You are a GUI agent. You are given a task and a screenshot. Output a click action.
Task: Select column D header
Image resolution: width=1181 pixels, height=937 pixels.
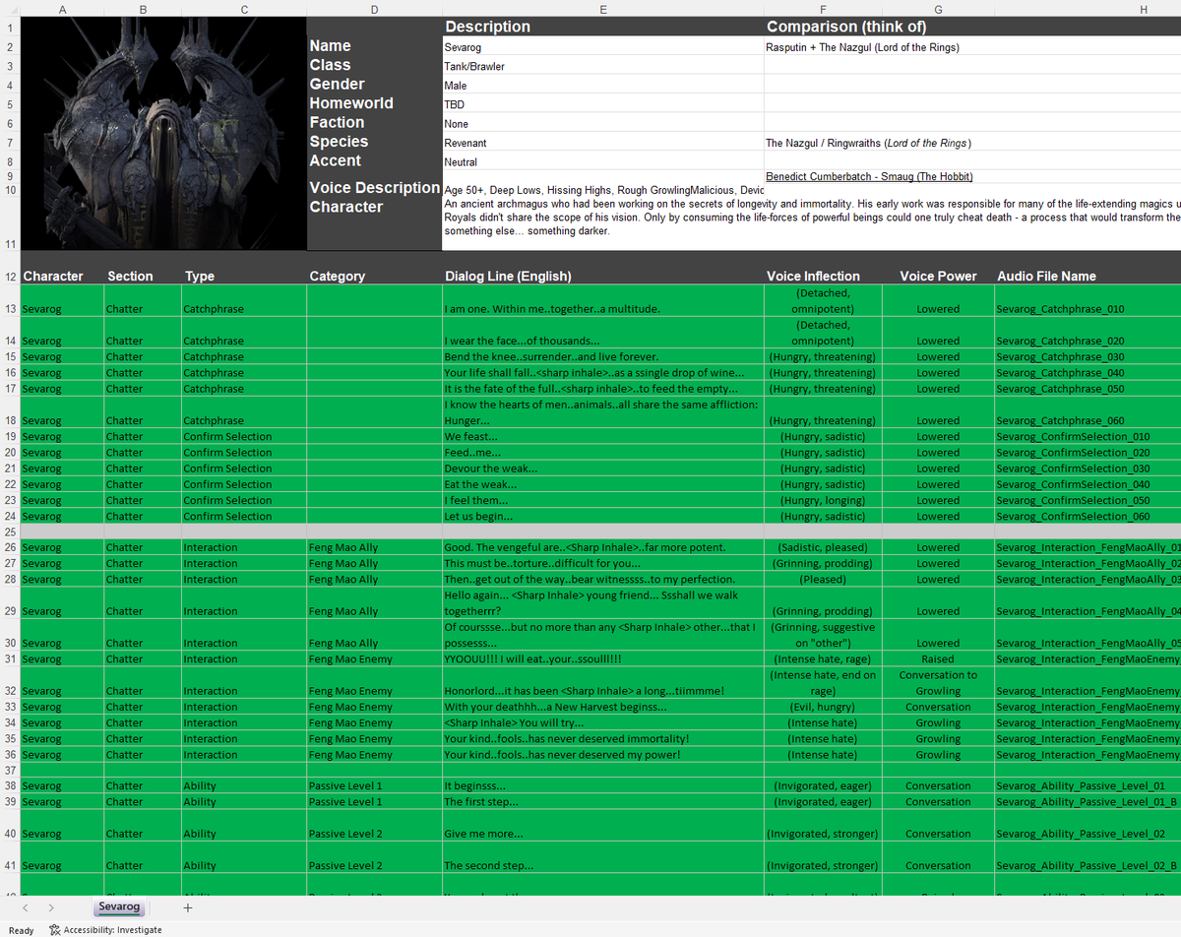pyautogui.click(x=374, y=8)
